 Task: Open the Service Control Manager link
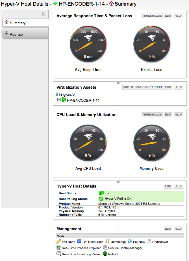[125, 248]
